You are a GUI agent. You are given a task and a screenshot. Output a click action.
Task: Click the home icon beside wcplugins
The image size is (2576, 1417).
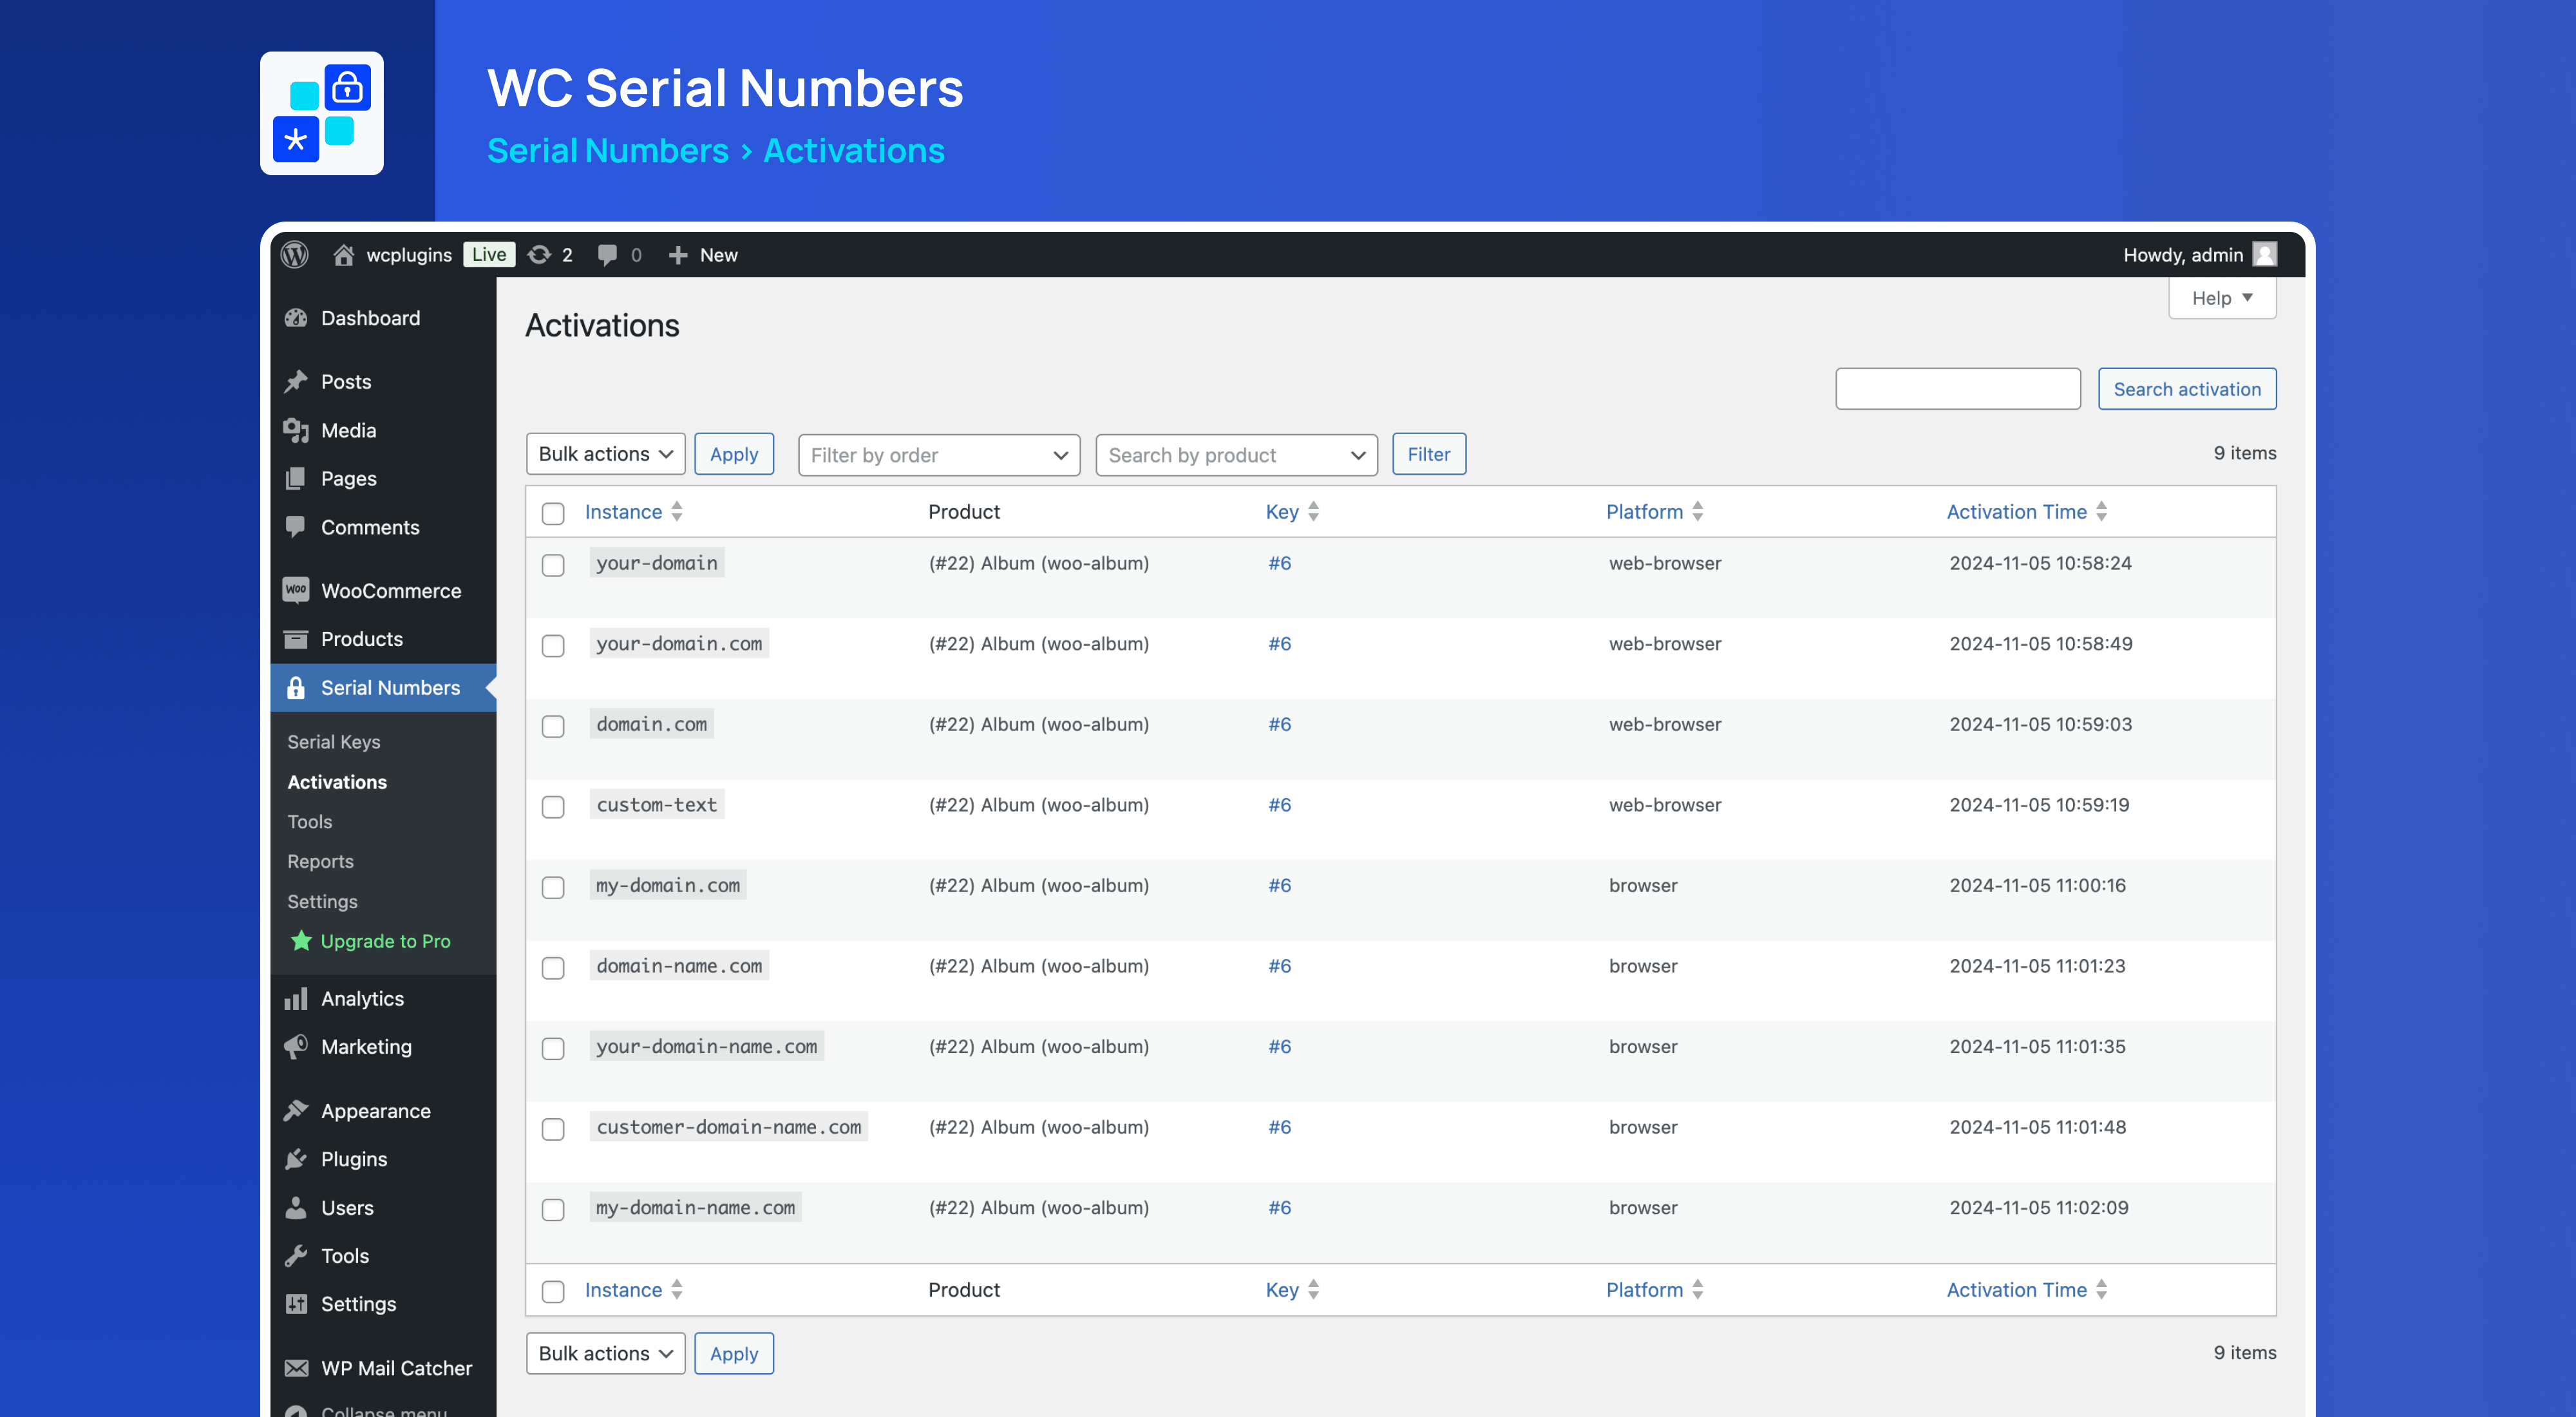pyautogui.click(x=343, y=255)
